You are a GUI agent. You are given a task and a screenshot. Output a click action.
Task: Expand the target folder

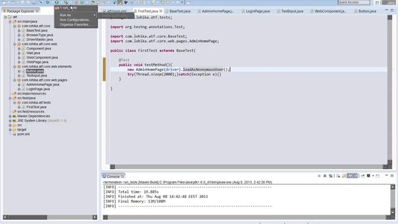(x=10, y=129)
